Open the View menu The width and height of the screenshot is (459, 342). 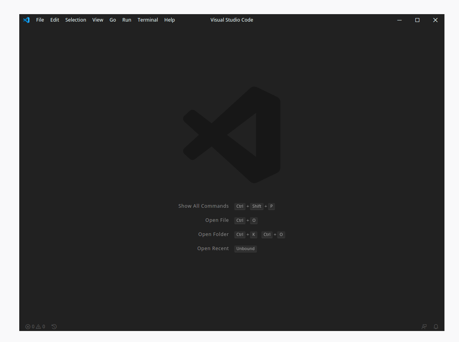98,20
